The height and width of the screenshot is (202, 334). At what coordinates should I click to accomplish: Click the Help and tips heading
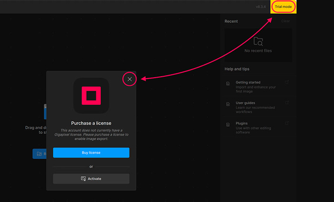[x=237, y=69]
